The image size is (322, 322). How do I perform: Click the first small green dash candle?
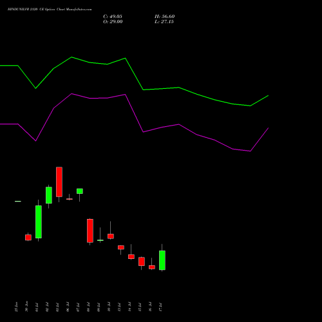18,202
